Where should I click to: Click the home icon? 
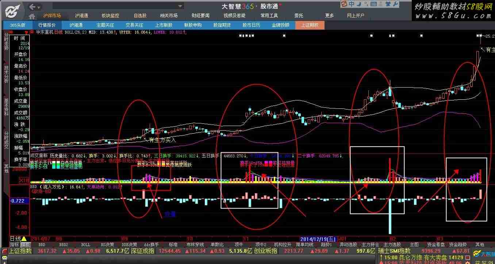point(32,16)
